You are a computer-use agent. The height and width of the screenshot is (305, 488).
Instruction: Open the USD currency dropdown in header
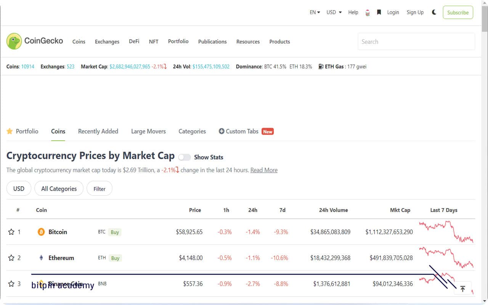334,12
